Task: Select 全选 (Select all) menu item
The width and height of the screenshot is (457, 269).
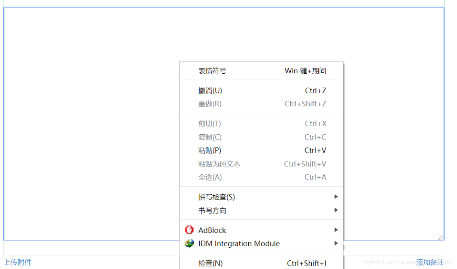Action: point(209,177)
